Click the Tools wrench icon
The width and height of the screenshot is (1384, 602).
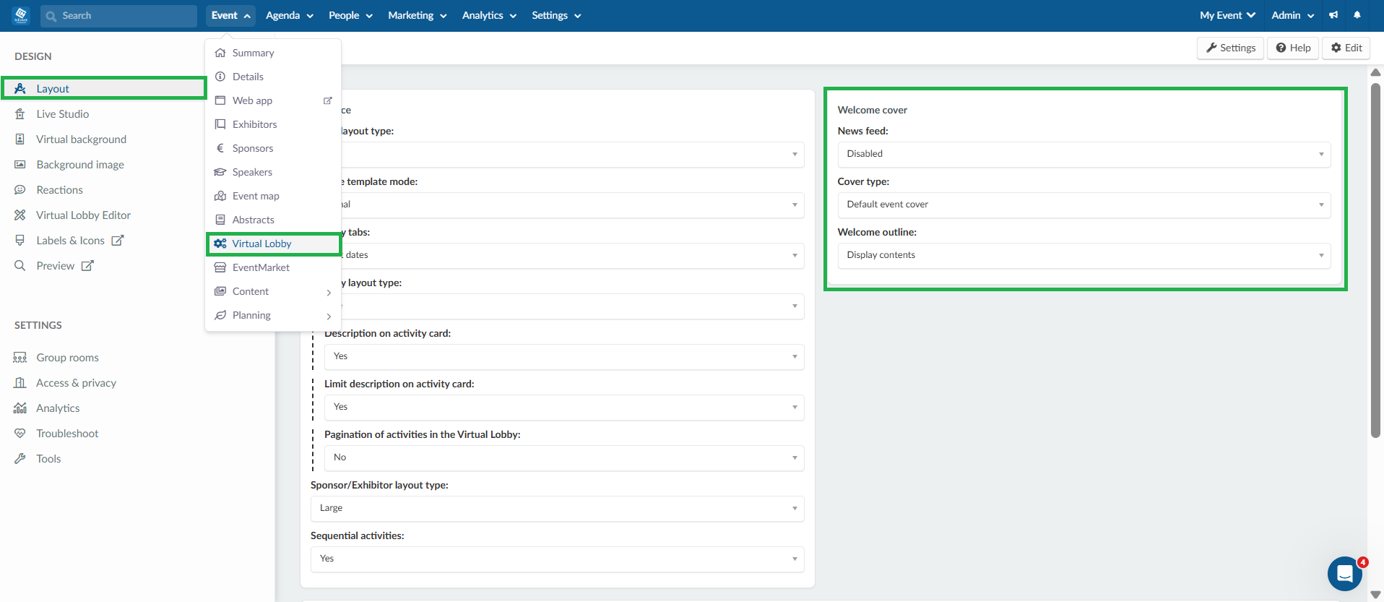click(x=20, y=459)
